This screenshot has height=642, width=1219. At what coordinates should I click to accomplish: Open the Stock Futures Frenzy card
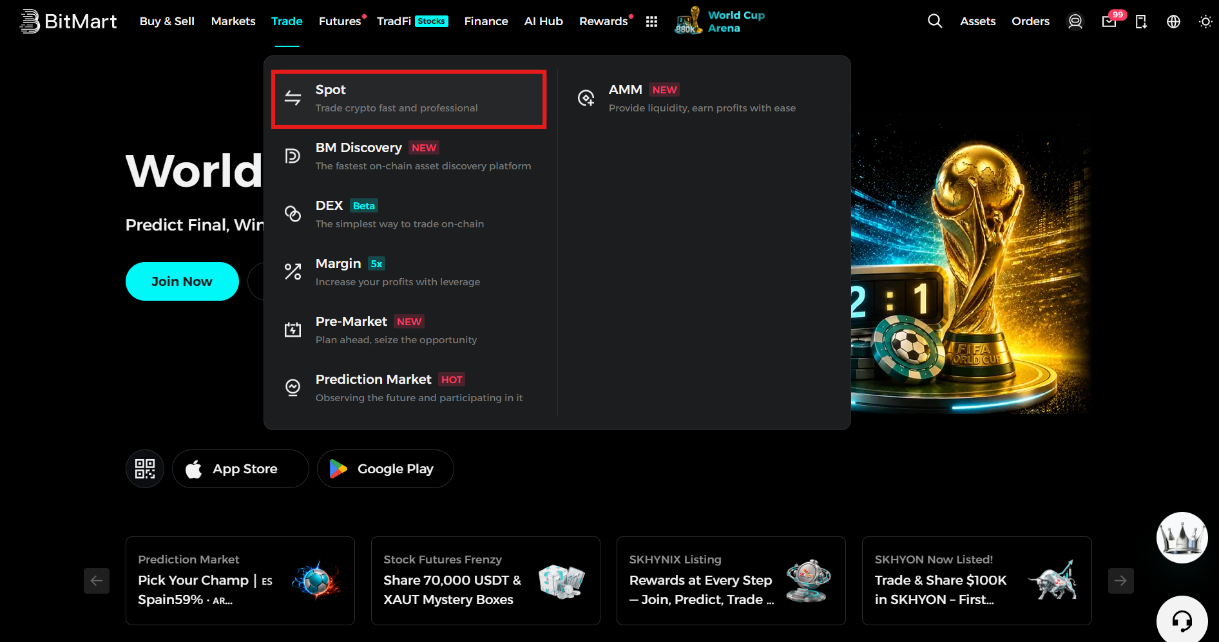point(486,581)
